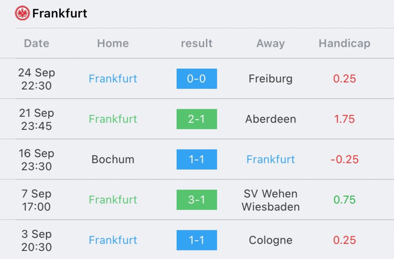Click the Handicap column header

point(344,43)
